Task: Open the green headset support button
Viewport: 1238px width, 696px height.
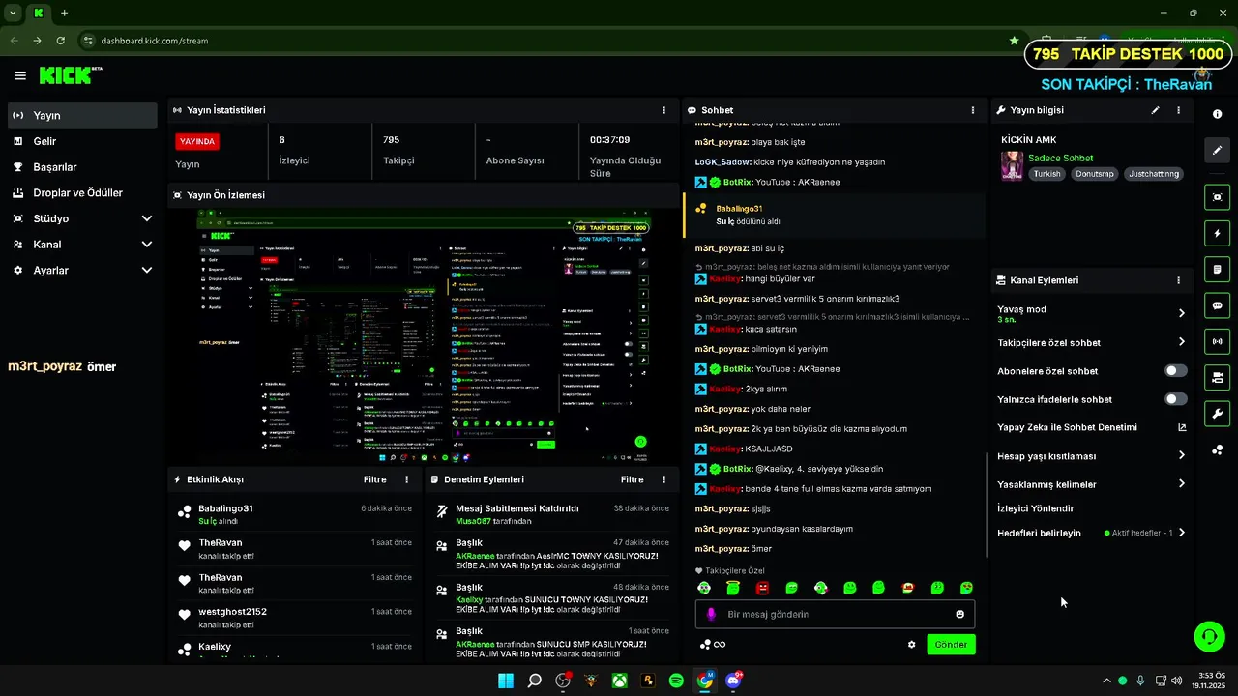Action: pos(1209,636)
